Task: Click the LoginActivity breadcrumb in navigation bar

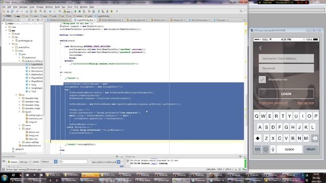Action: 102,16
